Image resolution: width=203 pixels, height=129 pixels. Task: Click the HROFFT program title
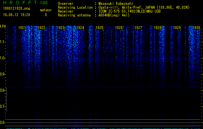20,3
